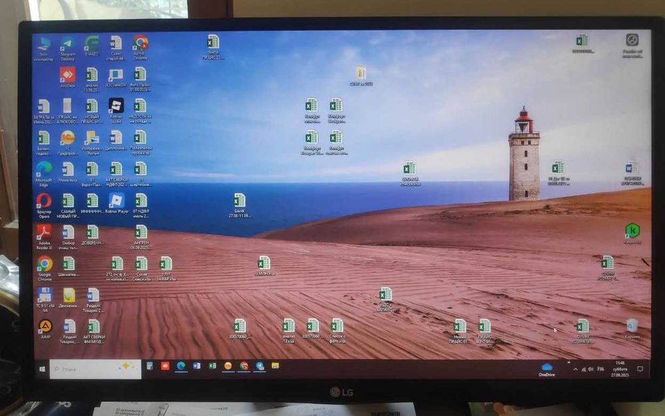Select the ДОВЕРЕНН... Excel file

[x=92, y=235]
